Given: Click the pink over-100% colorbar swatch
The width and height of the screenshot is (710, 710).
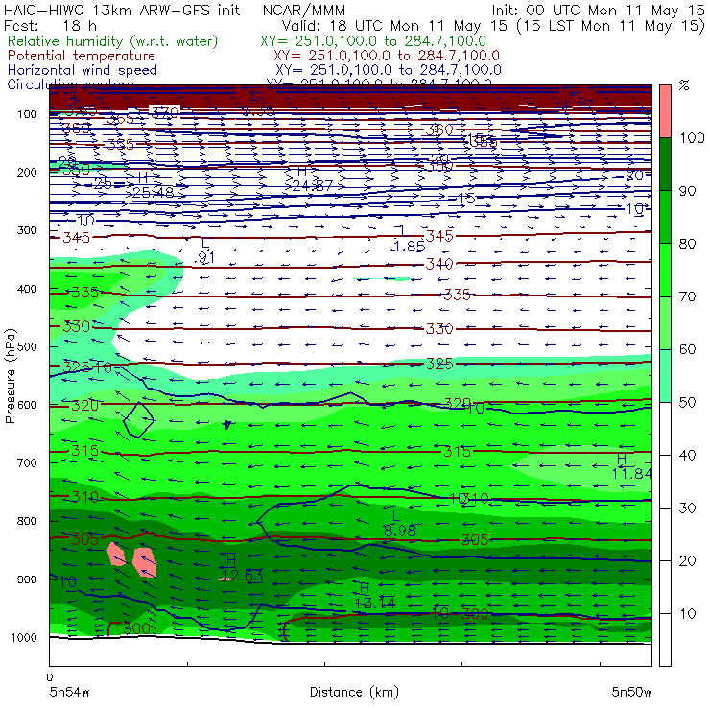Looking at the screenshot, I should [665, 111].
